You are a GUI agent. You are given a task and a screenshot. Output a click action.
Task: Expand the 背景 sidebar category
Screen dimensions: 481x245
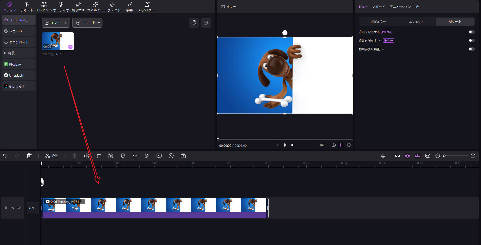(19, 53)
